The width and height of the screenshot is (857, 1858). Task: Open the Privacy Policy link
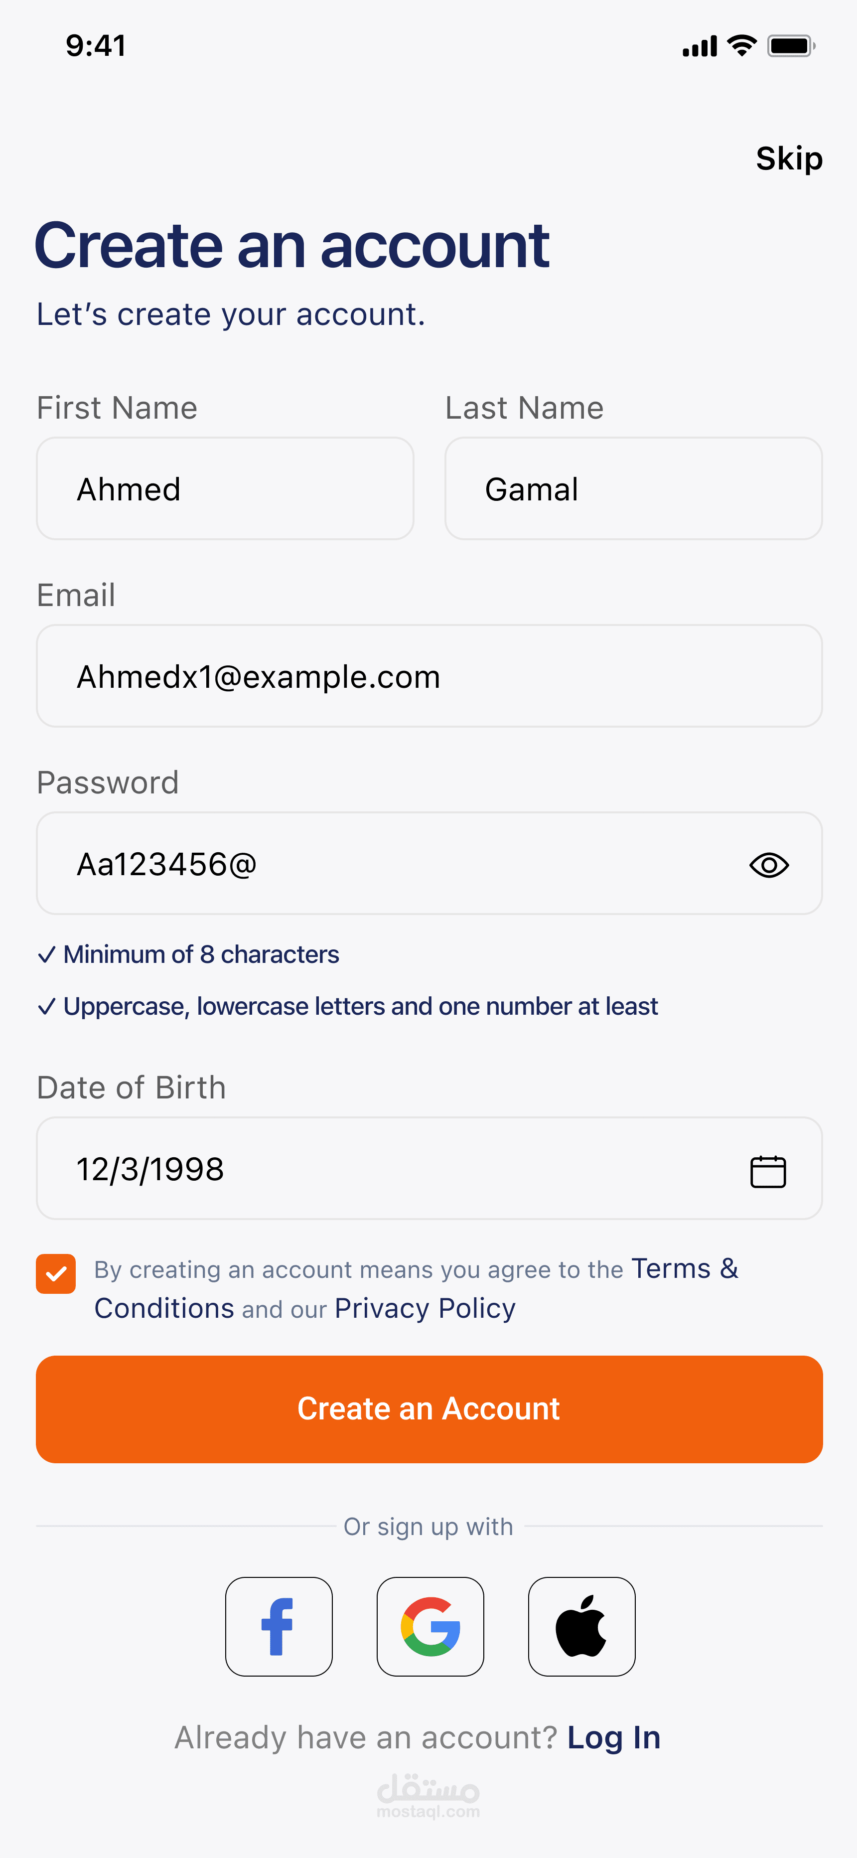(425, 1308)
